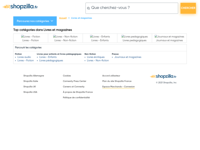Visit the Shopzilla USA footer link

tap(30, 92)
